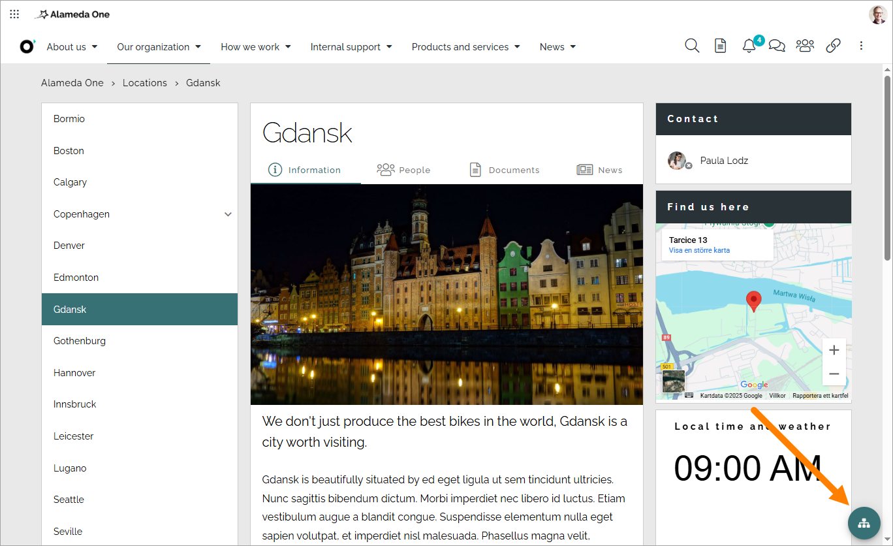Select Calgary in the locations list
Screen dimensions: 893x546
pyautogui.click(x=140, y=182)
